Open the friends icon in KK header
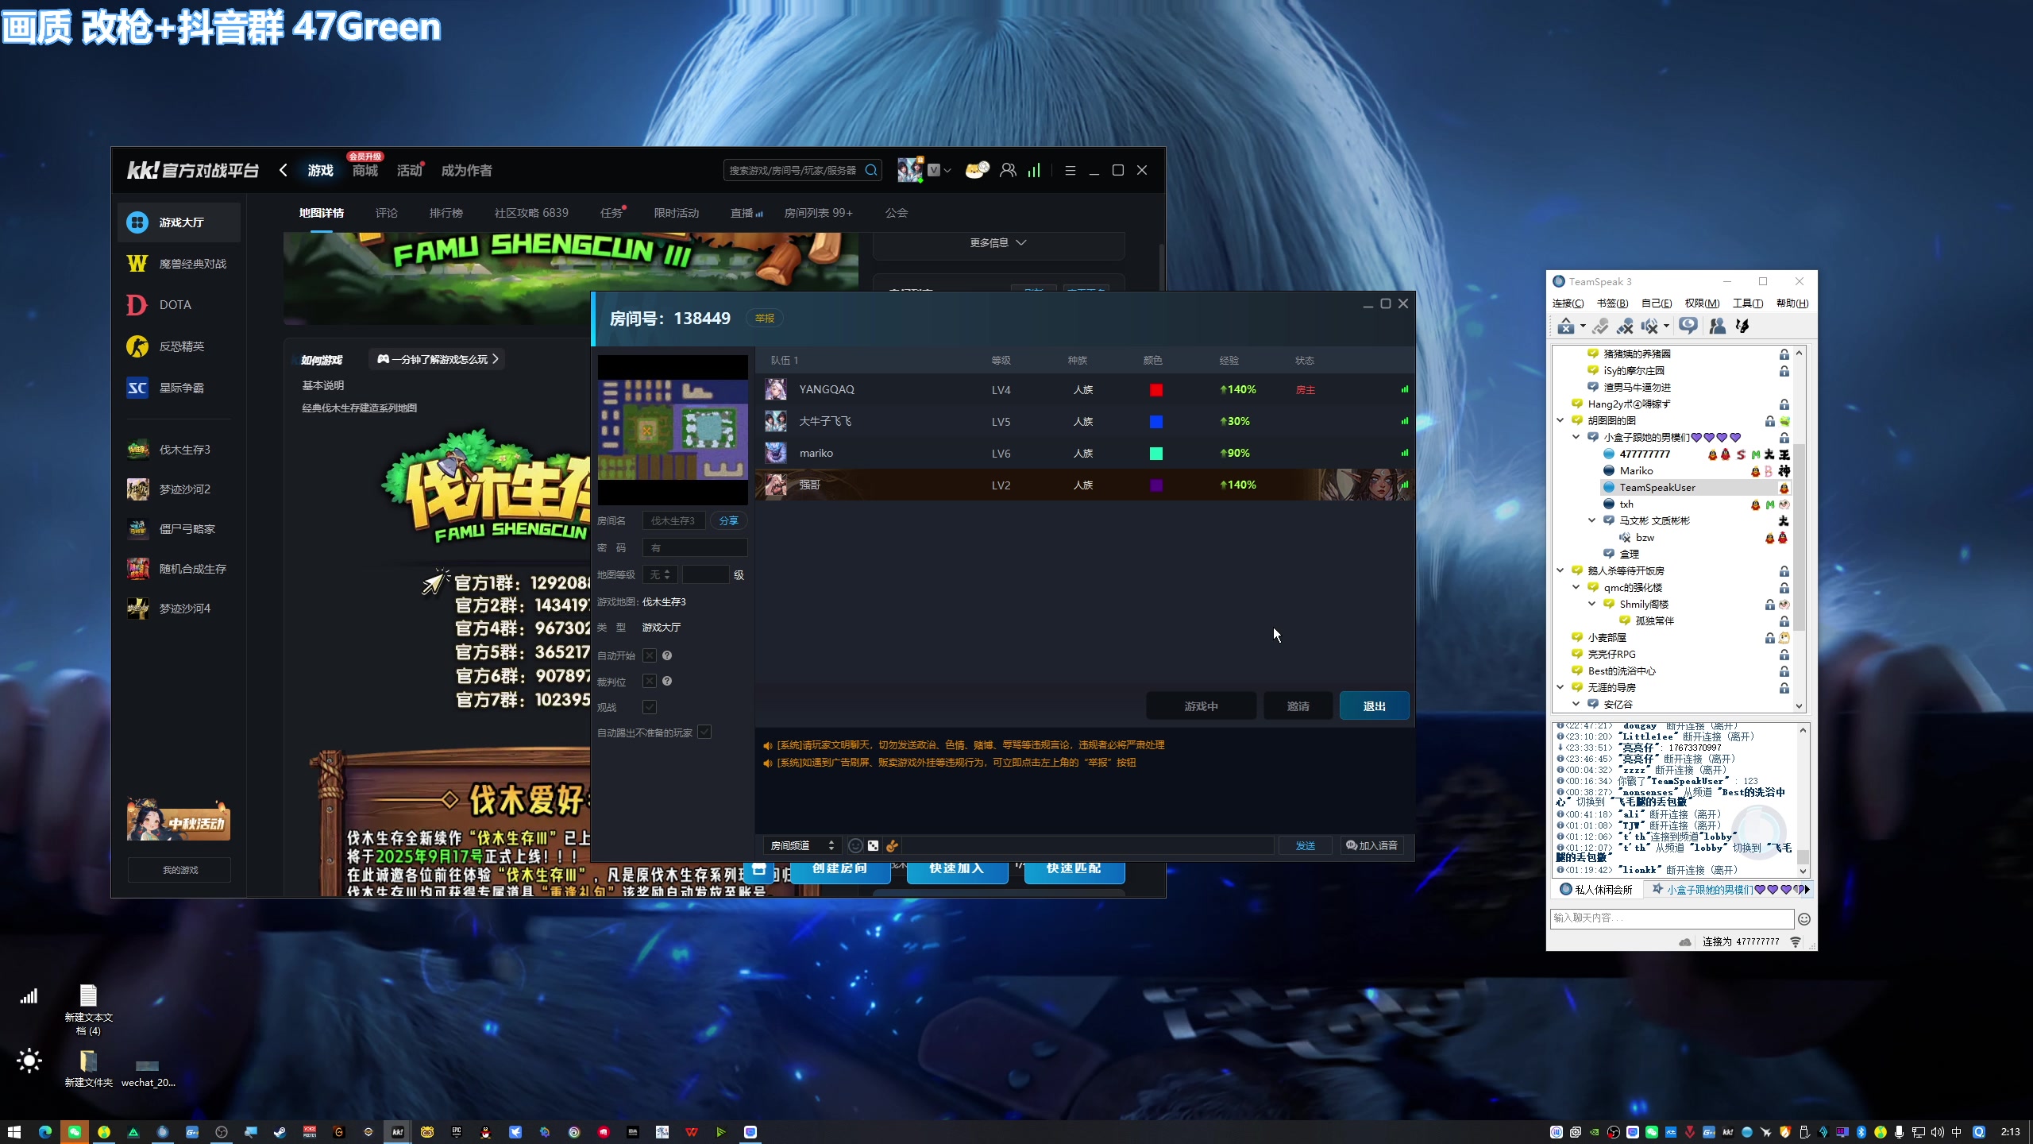The image size is (2033, 1144). pos(1008,171)
